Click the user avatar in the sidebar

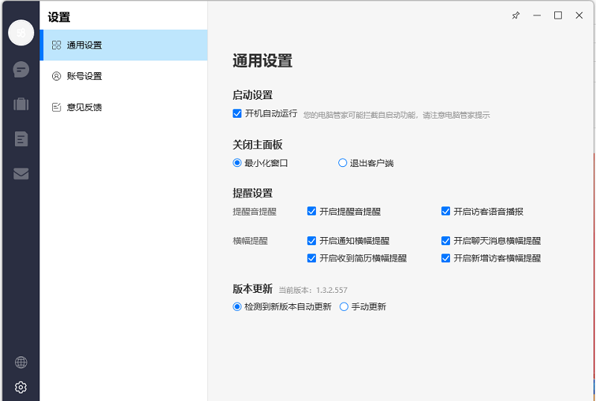pyautogui.click(x=21, y=33)
